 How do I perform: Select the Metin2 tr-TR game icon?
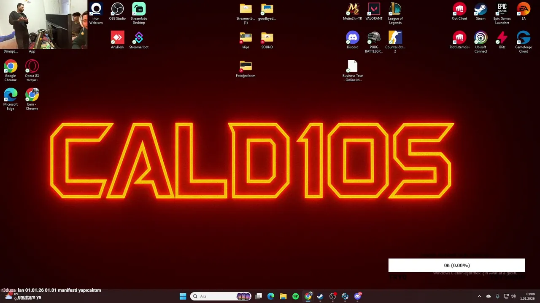tap(353, 12)
